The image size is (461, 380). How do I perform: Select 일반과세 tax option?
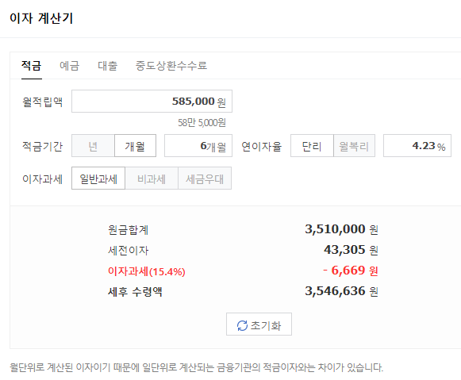(98, 178)
